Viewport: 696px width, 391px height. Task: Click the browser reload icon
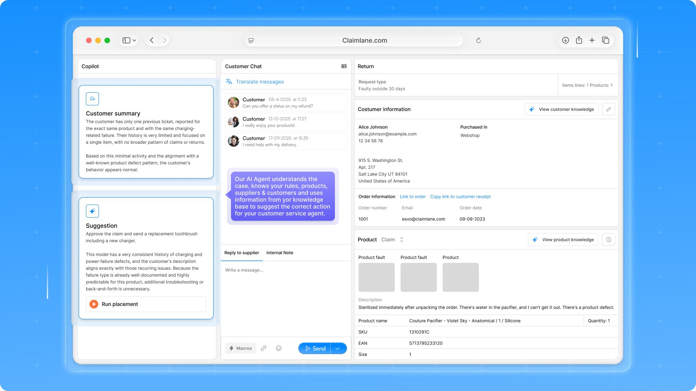tap(478, 41)
